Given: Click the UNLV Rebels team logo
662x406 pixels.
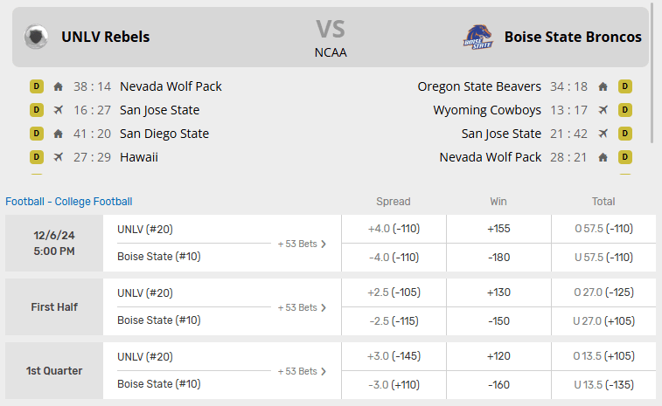Looking at the screenshot, I should coord(36,37).
